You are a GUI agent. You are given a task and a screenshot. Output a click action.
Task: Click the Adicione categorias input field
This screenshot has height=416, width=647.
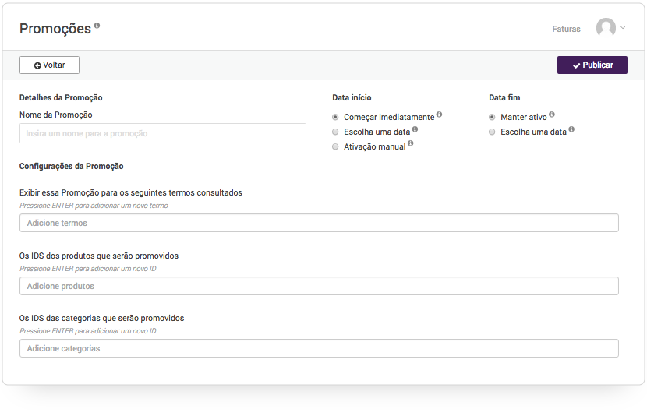(319, 348)
